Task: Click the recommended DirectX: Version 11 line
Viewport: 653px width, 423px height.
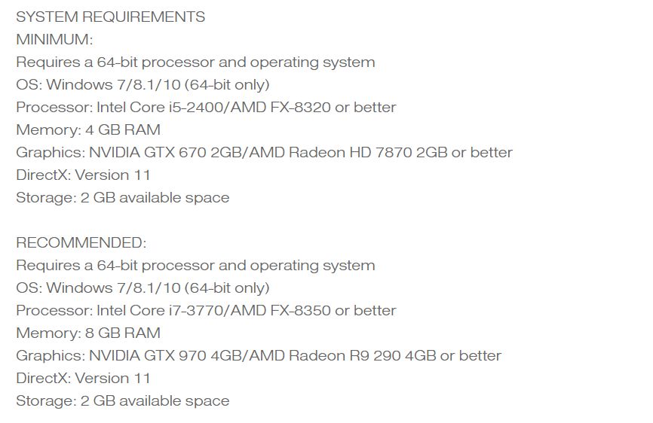Action: coord(83,378)
